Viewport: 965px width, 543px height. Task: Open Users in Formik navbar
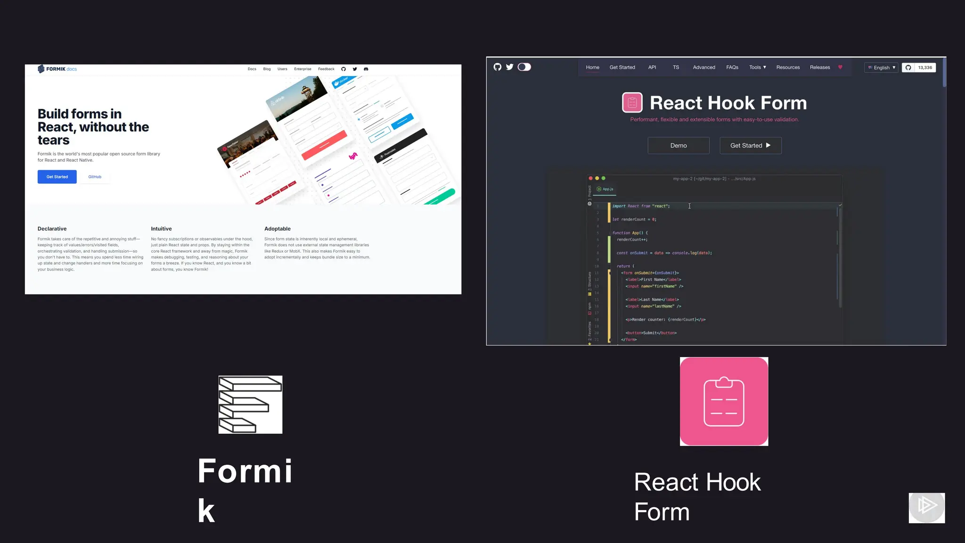click(x=282, y=69)
